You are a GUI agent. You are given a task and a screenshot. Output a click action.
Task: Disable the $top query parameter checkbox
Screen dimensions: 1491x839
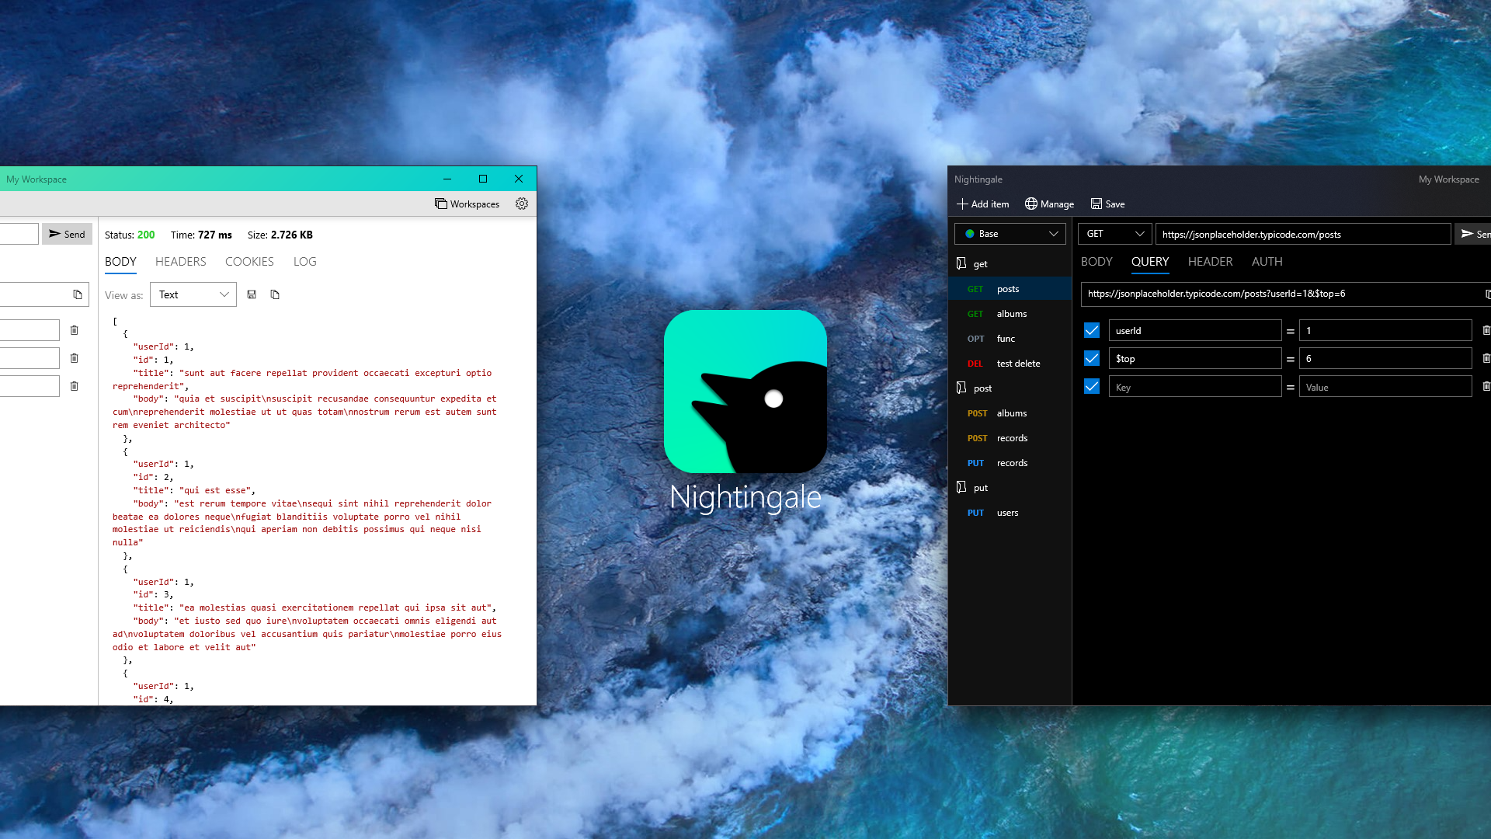(x=1091, y=358)
